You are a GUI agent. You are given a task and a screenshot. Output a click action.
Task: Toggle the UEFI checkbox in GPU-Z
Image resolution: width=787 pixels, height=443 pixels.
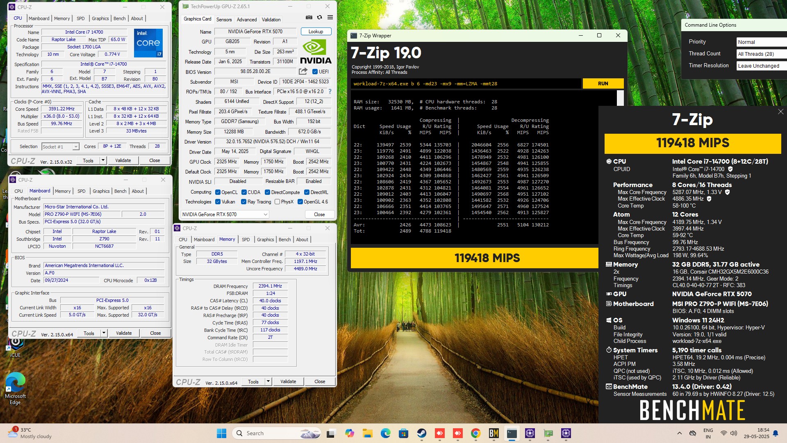coord(315,71)
